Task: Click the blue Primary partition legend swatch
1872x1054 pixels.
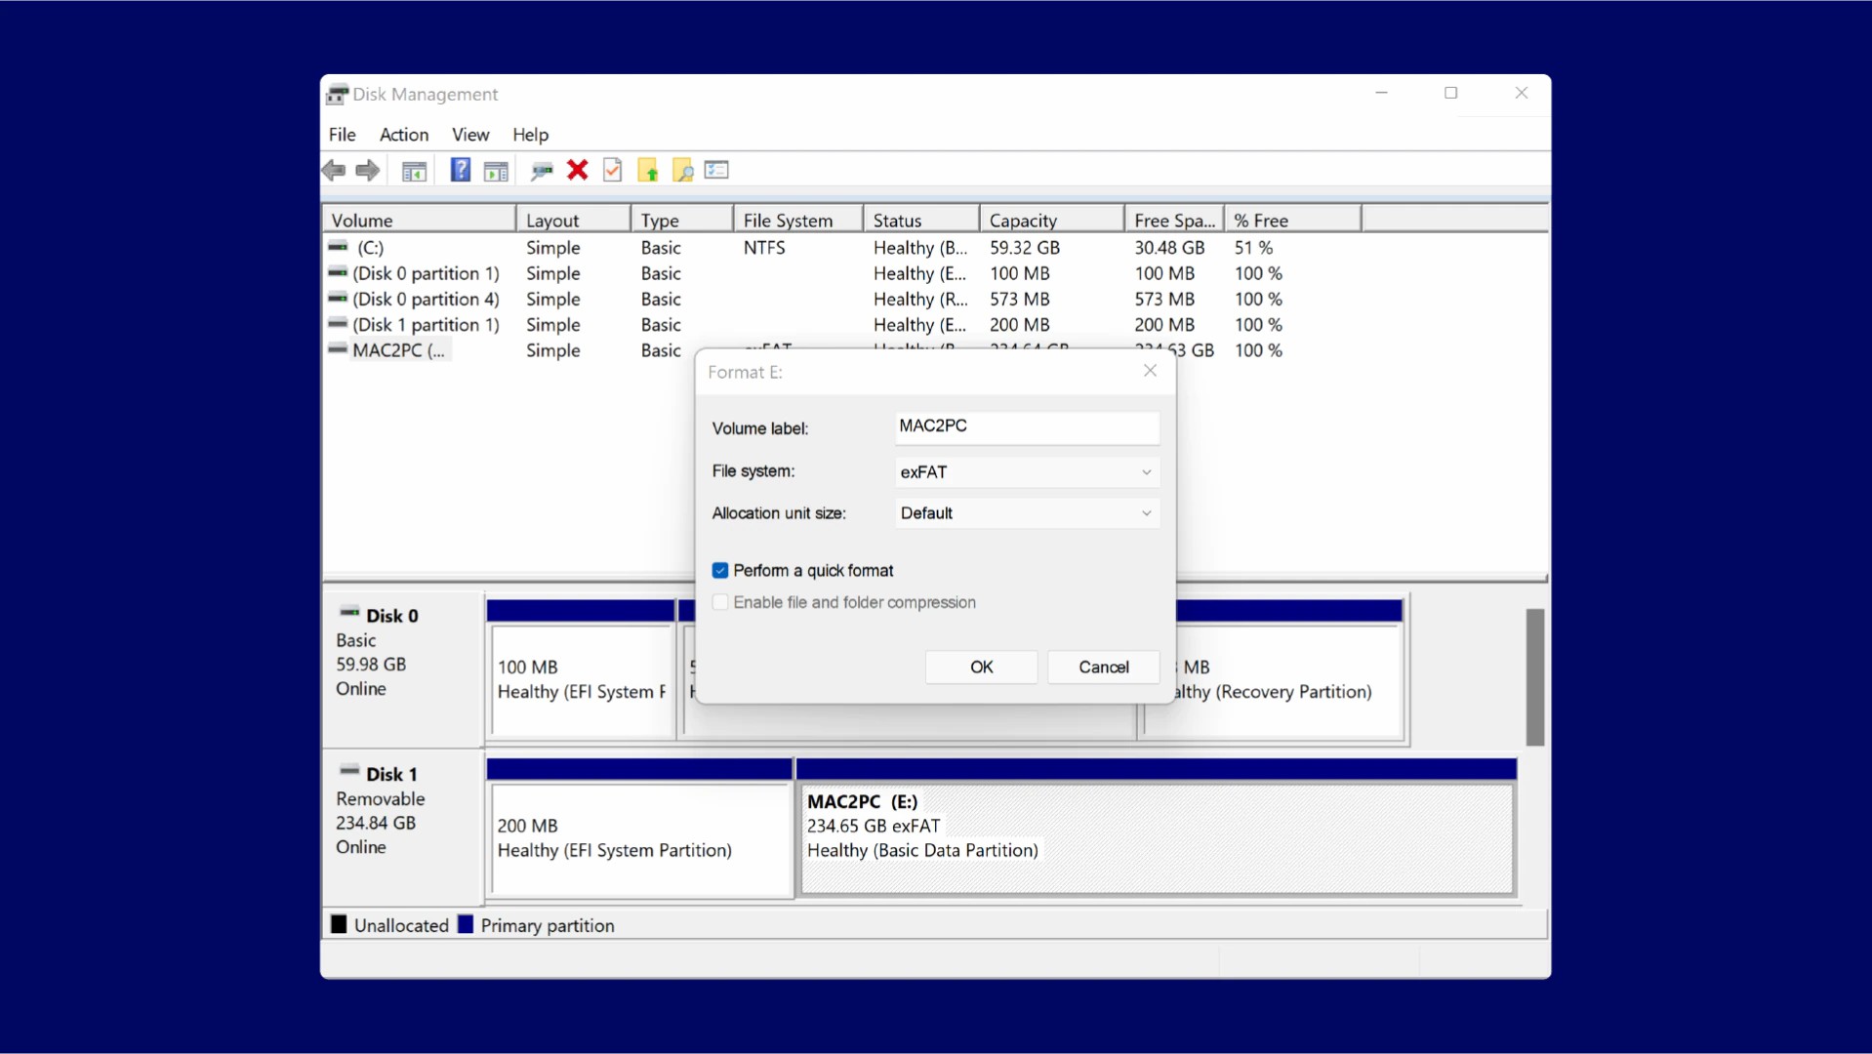Action: 466,924
